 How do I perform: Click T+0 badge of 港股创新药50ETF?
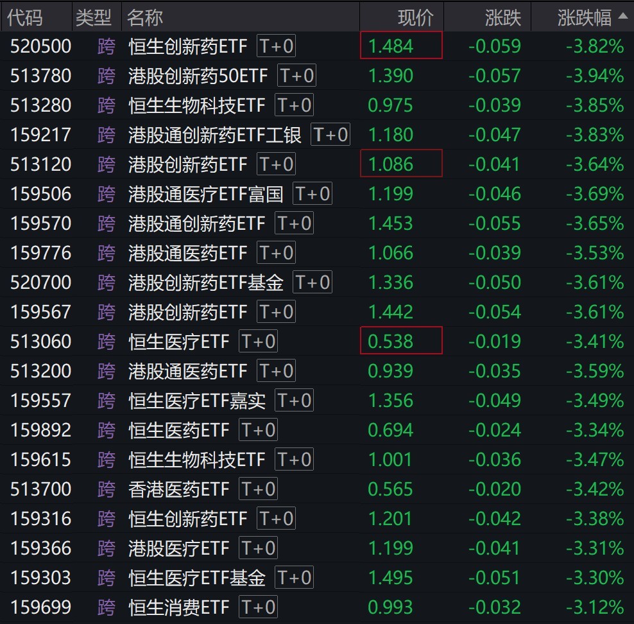pyautogui.click(x=296, y=75)
